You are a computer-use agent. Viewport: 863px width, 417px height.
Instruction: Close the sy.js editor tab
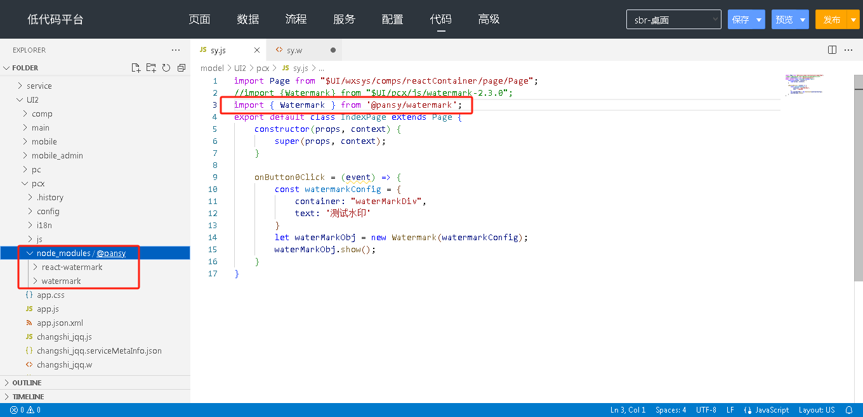pos(256,50)
